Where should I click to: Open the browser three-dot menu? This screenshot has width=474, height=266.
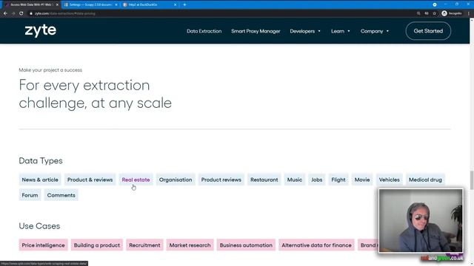point(469,13)
